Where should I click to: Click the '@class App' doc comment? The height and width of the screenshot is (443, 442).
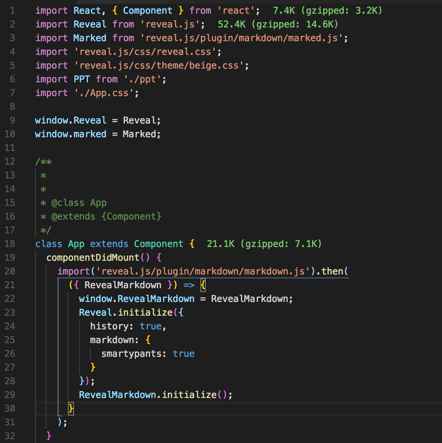point(79,203)
